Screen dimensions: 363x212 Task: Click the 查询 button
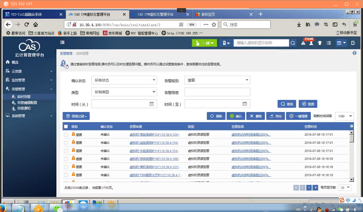coord(287,104)
